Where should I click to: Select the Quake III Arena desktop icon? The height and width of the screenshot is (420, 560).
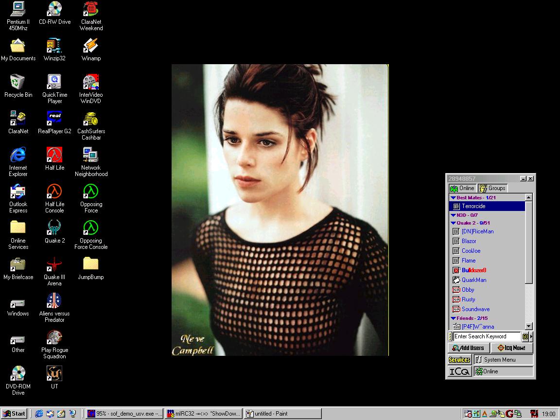coord(54,265)
